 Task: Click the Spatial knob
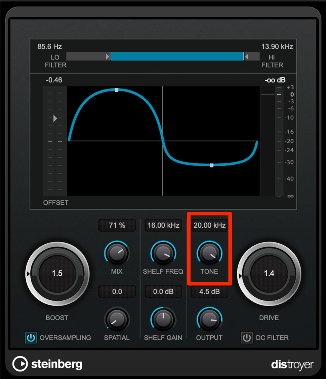[117, 319]
